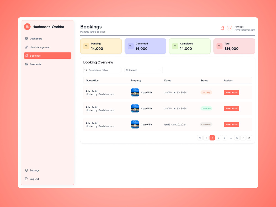Click the Payments card icon

click(26, 64)
